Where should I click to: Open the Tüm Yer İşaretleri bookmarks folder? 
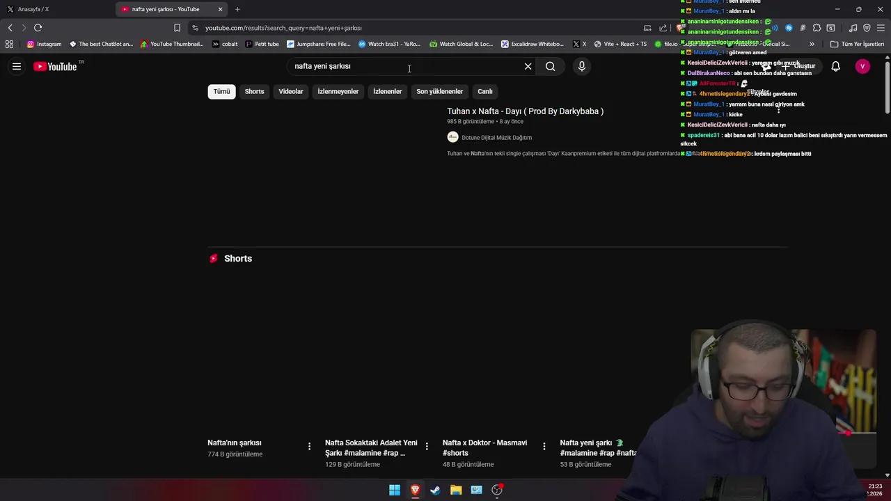pyautogui.click(x=857, y=44)
